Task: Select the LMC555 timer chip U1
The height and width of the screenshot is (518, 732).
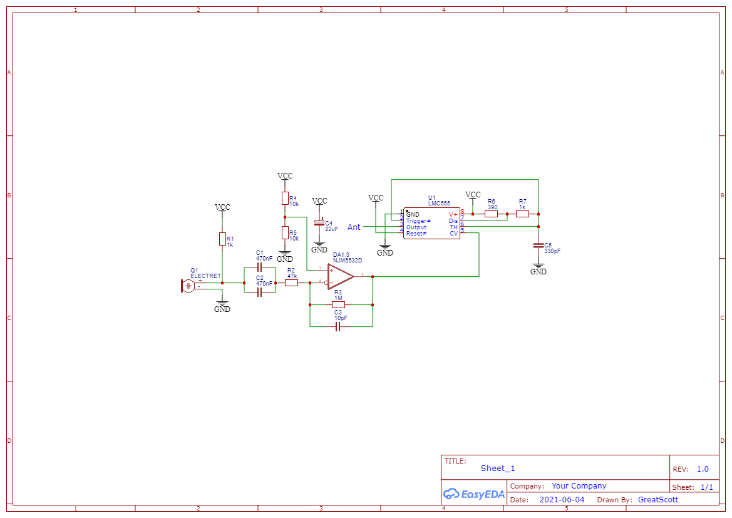Action: 432,224
